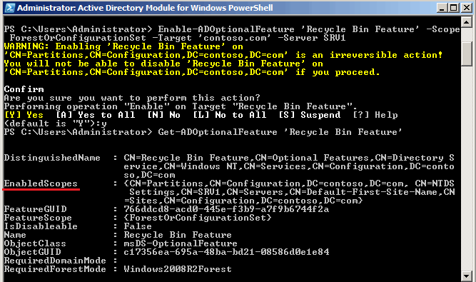Click the FeatureGUID value line

226,209
